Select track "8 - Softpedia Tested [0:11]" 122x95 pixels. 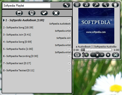click(18, 70)
